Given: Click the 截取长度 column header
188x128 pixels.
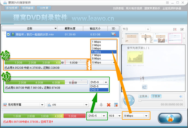Looking at the screenshot, I should click(70, 29).
